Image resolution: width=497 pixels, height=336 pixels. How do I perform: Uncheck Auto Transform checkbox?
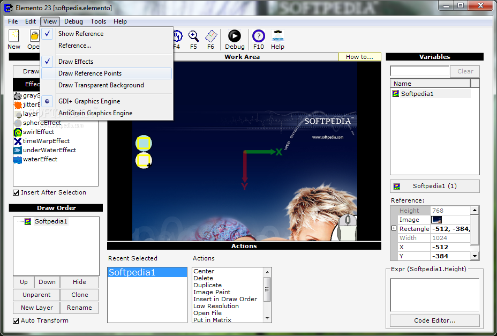16,321
